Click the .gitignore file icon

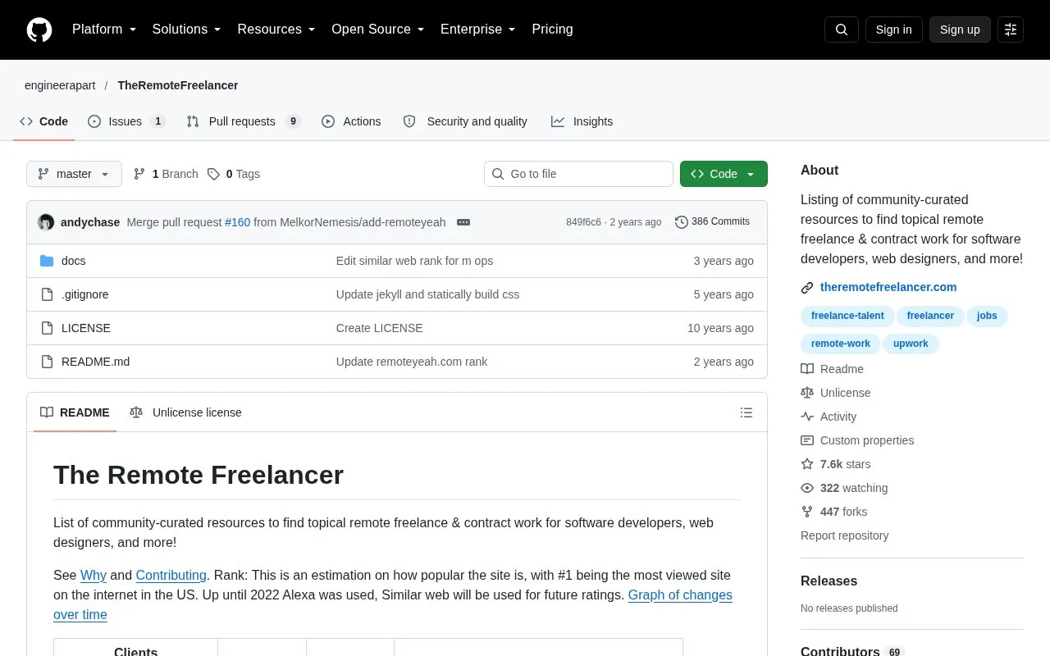click(47, 294)
